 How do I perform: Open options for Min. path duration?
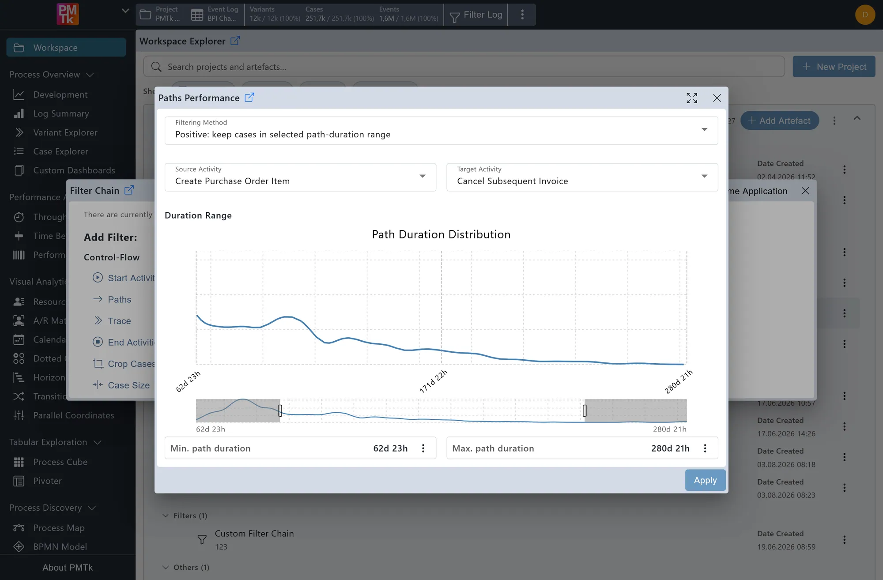coord(423,448)
